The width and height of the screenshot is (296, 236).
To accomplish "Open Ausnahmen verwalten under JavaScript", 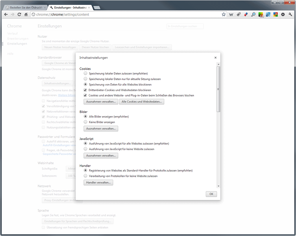I will [101, 155].
